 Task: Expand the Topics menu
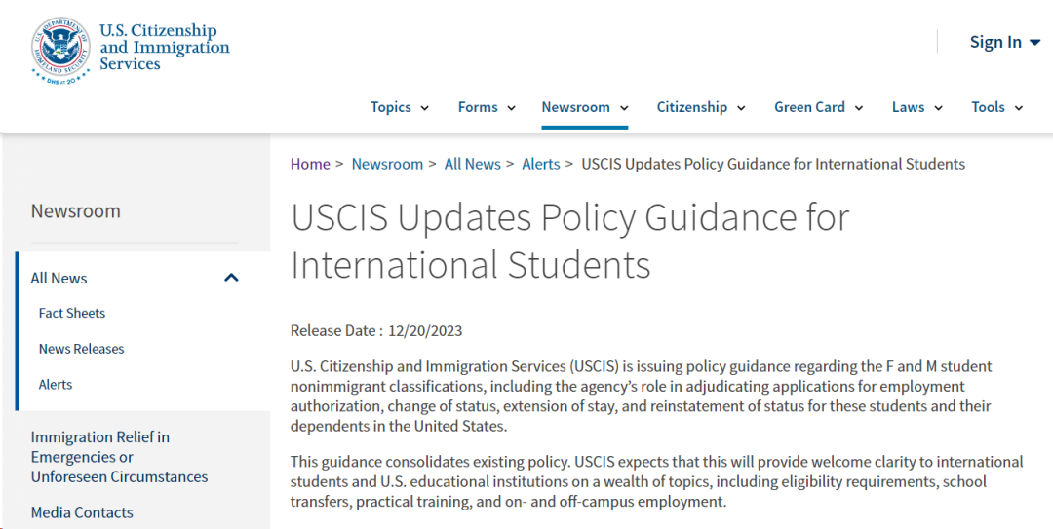(400, 107)
